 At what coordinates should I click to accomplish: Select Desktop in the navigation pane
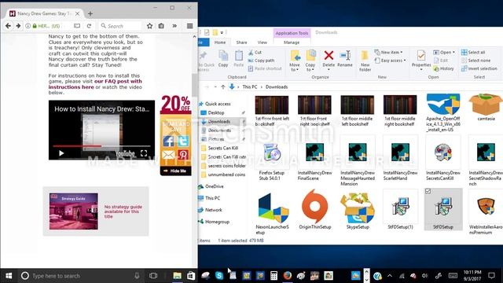tap(216, 112)
